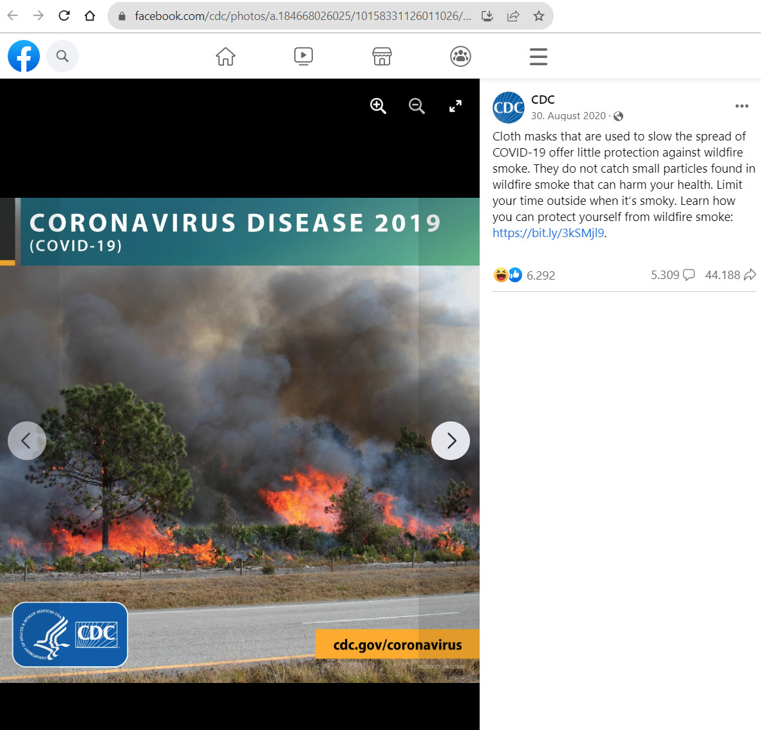Open the Facebook search icon
This screenshot has width=761, height=730.
tap(62, 57)
